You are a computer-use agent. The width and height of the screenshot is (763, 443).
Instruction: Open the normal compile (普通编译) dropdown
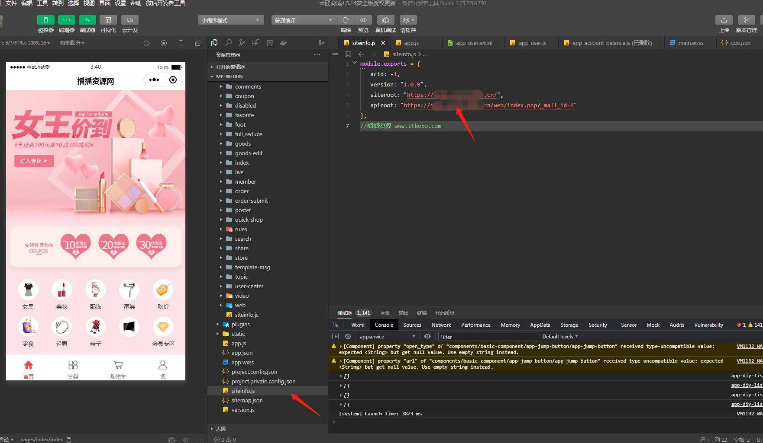pos(304,20)
